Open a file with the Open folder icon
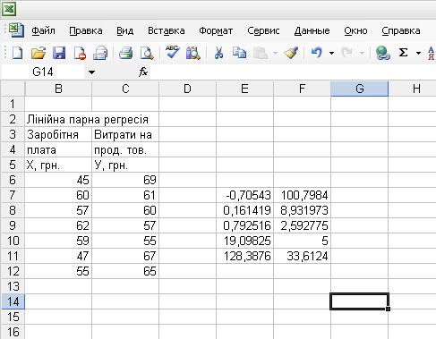436x339 pixels. pos(38,53)
